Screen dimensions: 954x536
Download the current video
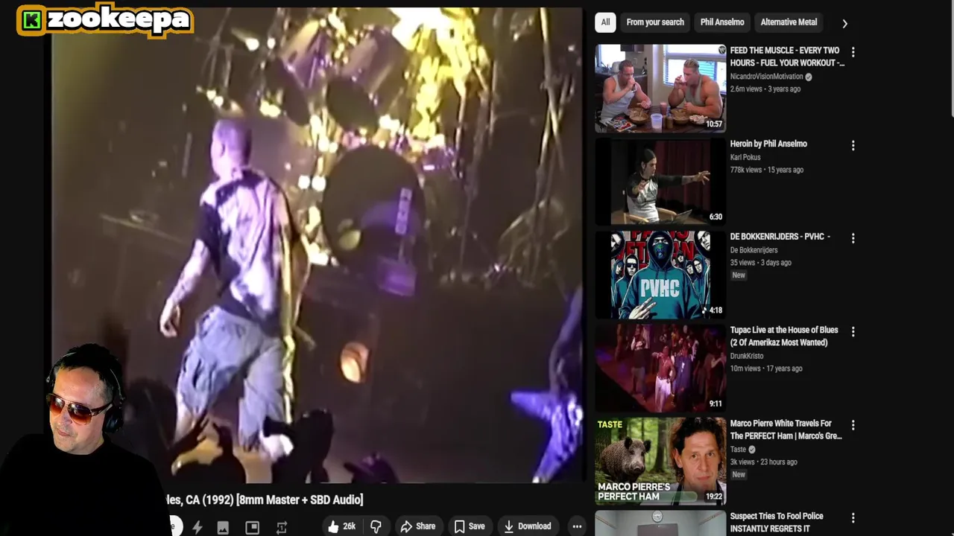pyautogui.click(x=528, y=526)
